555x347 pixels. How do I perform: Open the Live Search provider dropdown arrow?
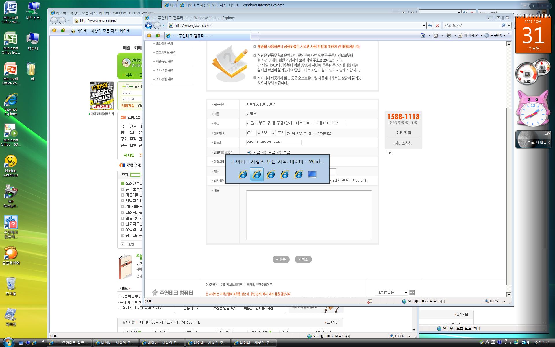(509, 25)
